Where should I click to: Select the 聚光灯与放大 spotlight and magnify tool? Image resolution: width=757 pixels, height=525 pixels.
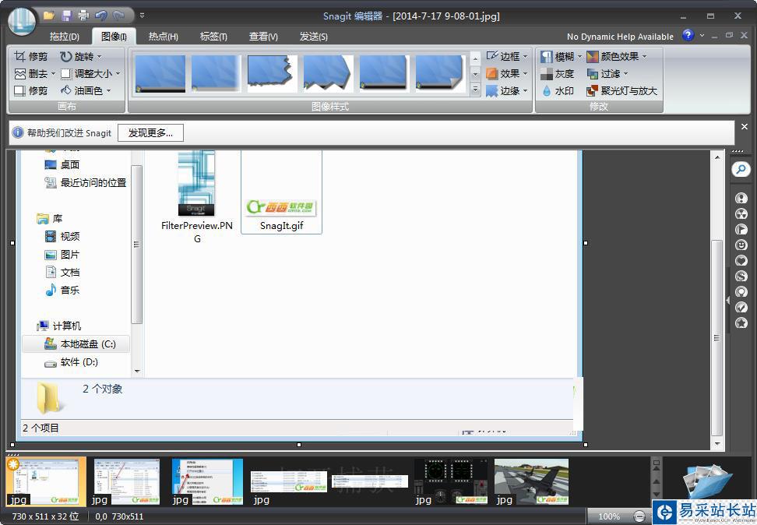[621, 91]
